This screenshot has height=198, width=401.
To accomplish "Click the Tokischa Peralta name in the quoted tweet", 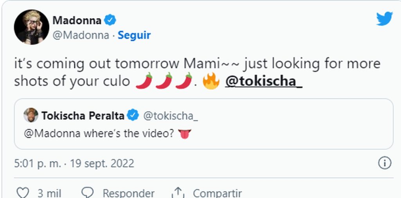I will point(83,116).
